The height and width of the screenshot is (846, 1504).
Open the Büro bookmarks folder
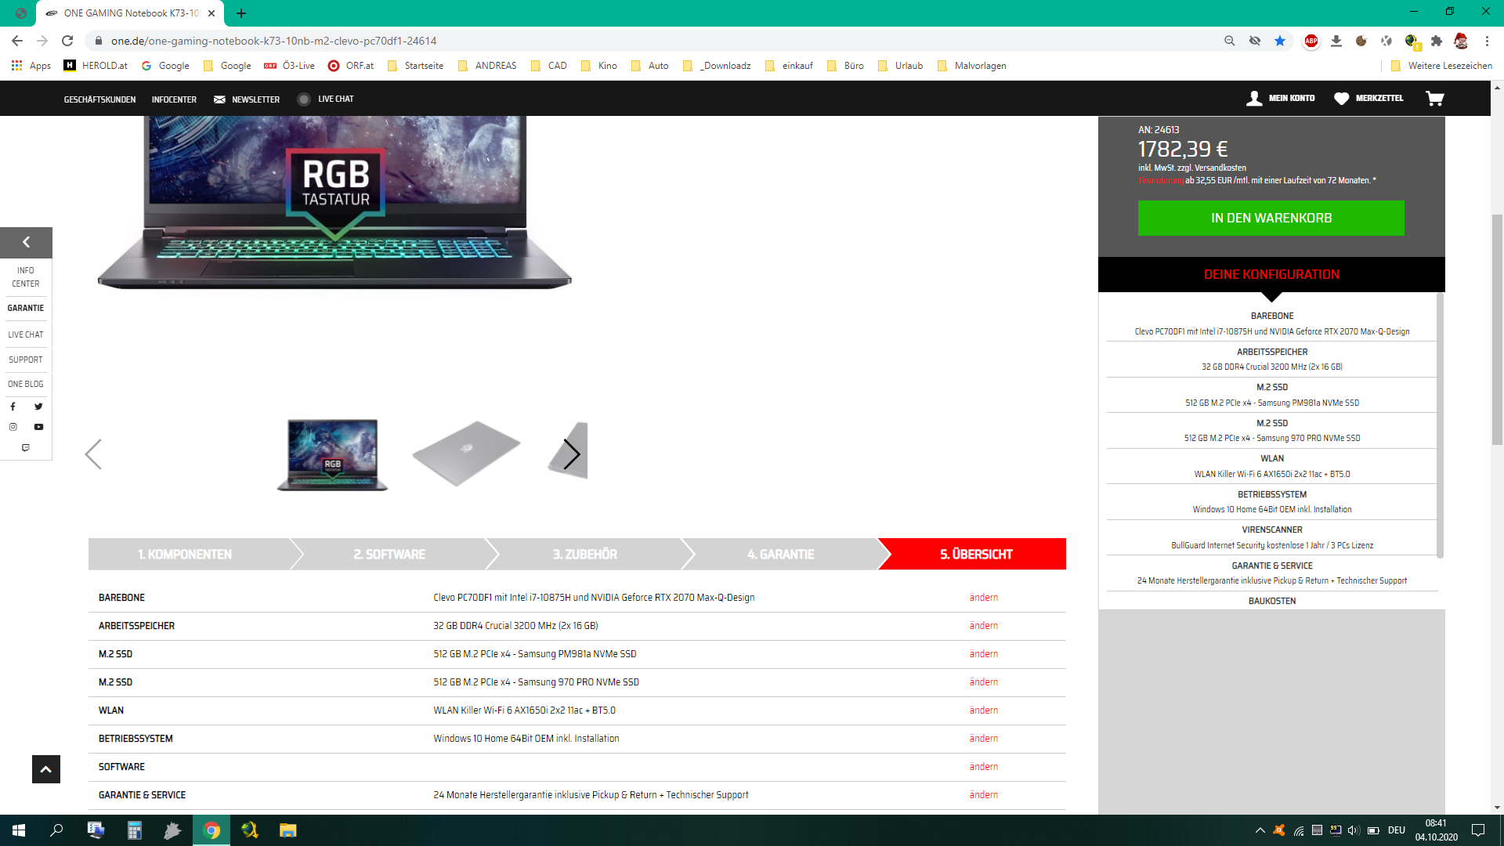[x=846, y=66]
